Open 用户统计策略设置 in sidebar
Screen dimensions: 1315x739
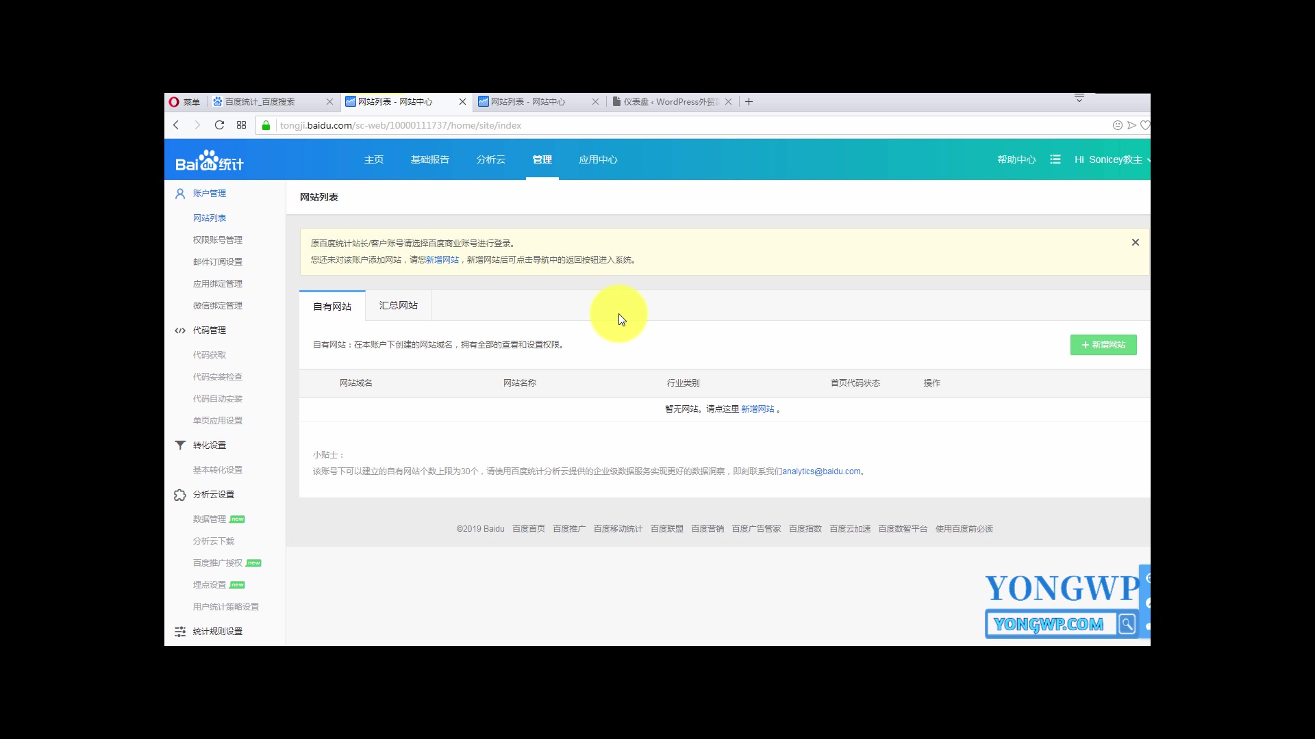(226, 607)
